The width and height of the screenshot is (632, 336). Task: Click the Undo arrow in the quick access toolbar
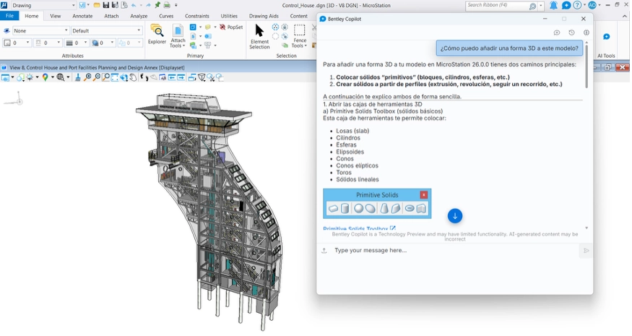point(134,5)
